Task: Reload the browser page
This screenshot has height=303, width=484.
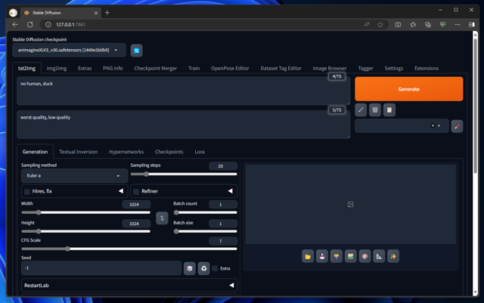Action: (x=30, y=24)
